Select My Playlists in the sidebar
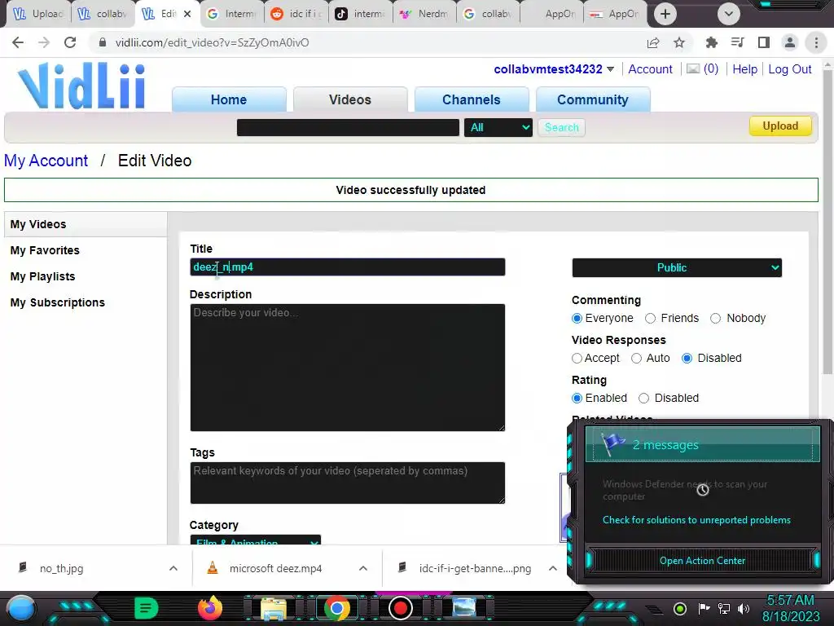The height and width of the screenshot is (626, 834). tap(42, 276)
